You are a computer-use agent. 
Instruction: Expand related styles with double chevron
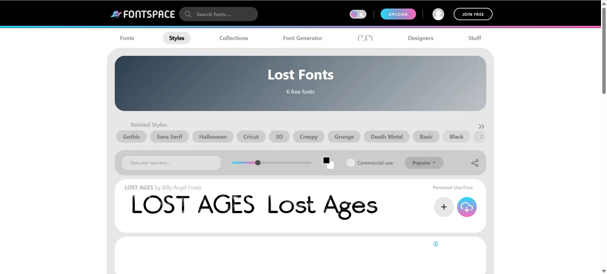coord(481,126)
